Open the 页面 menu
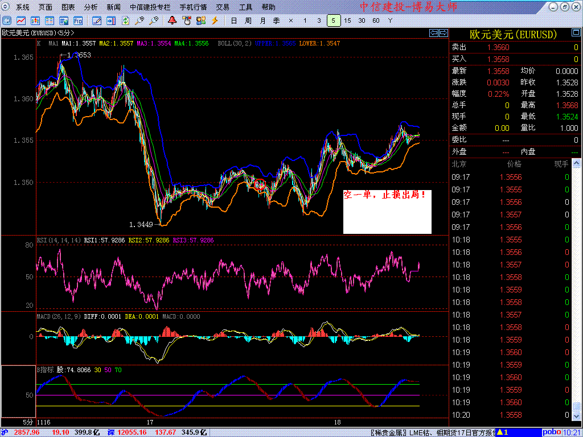 coord(46,7)
